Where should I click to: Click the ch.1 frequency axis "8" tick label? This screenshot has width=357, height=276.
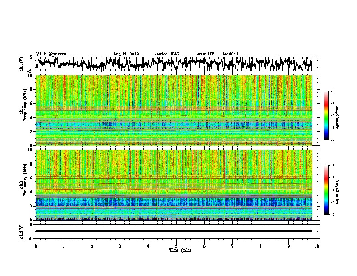(x=32, y=89)
